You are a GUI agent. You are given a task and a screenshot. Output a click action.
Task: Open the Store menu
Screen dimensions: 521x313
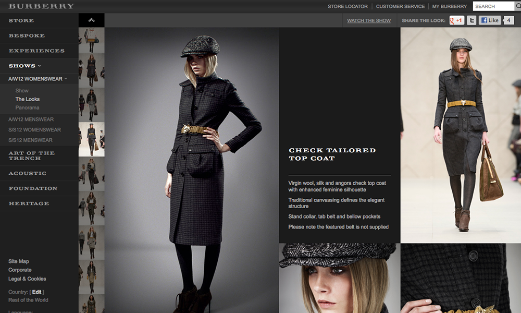[21, 20]
